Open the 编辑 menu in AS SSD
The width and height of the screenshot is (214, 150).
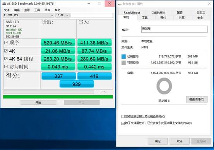pos(17,10)
